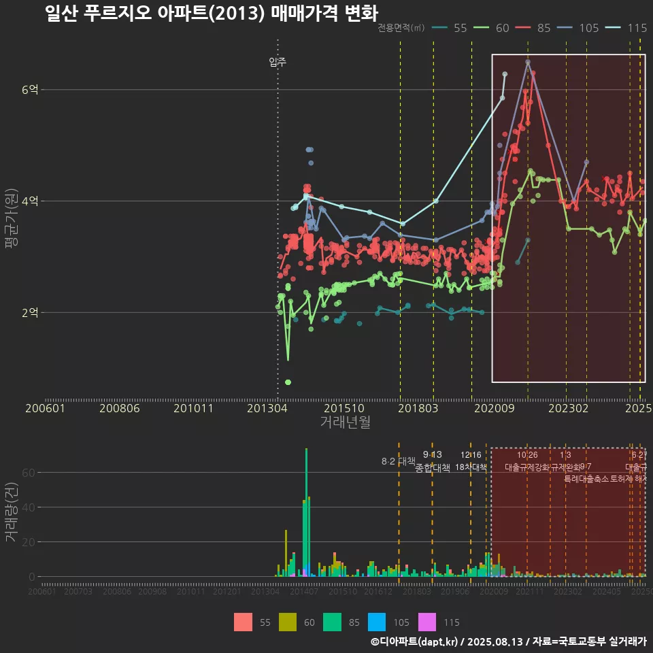This screenshot has height=653, width=653.
Task: Click the red 85 line swatch in top legend
Action: [523, 28]
